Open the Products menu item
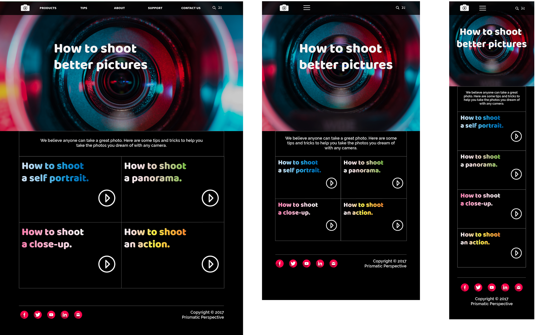The image size is (556, 335). point(48,8)
